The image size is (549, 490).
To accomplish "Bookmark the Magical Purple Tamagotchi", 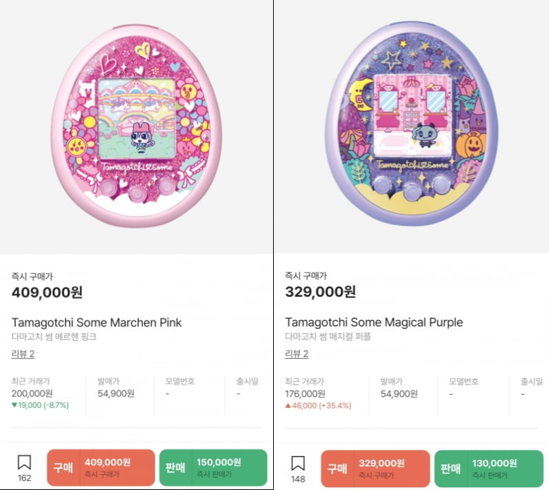I will coord(298,463).
